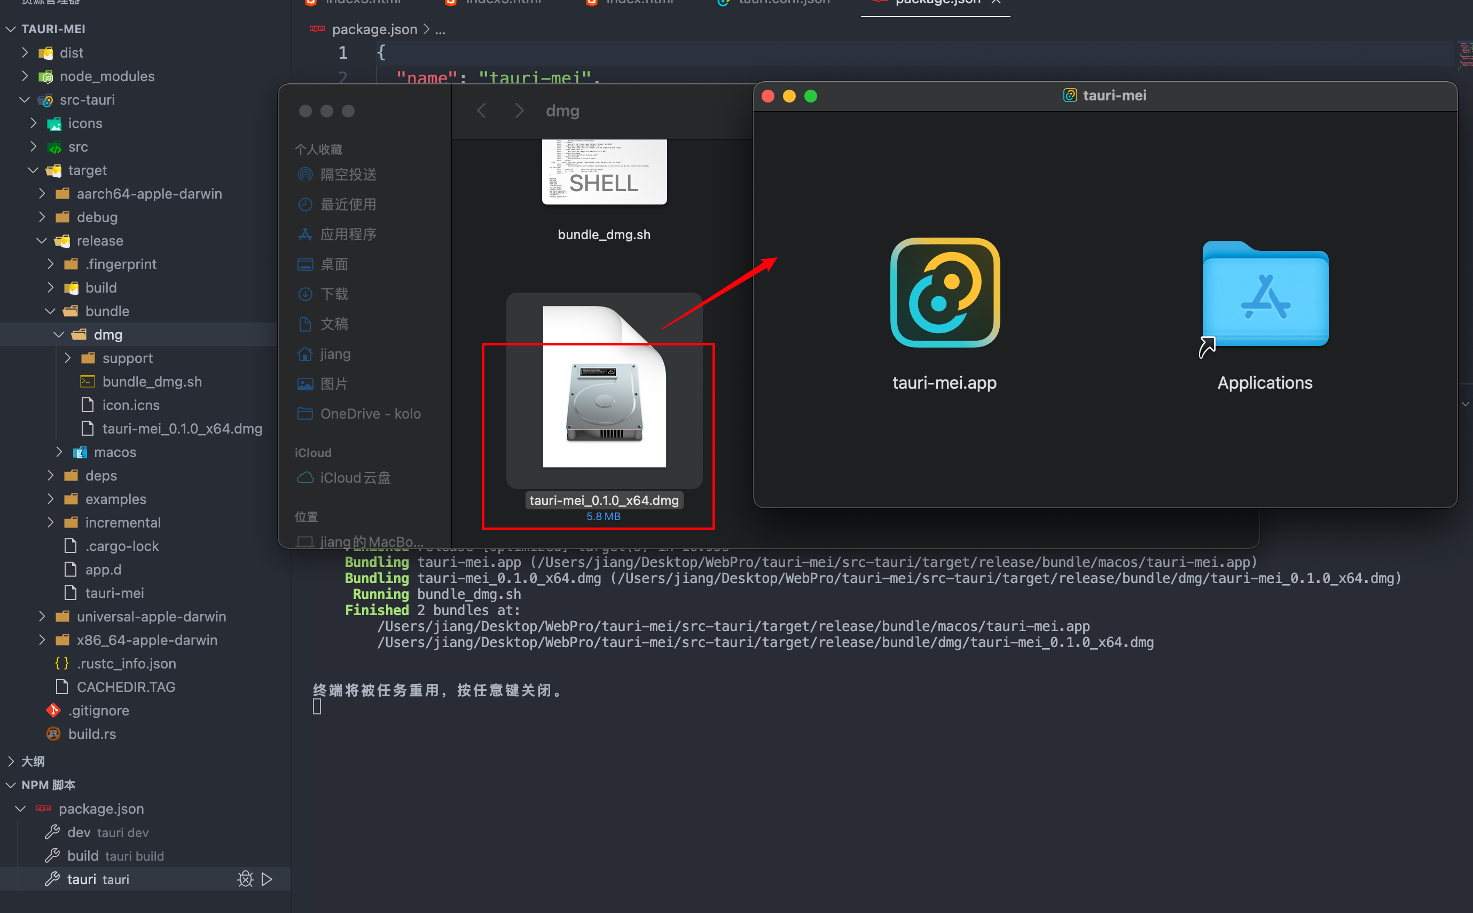Click Finder forward navigation arrow
This screenshot has width=1473, height=913.
(x=519, y=111)
